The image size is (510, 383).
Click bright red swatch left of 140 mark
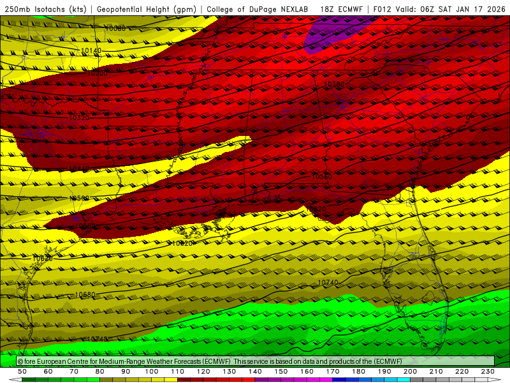pyautogui.click(x=249, y=380)
